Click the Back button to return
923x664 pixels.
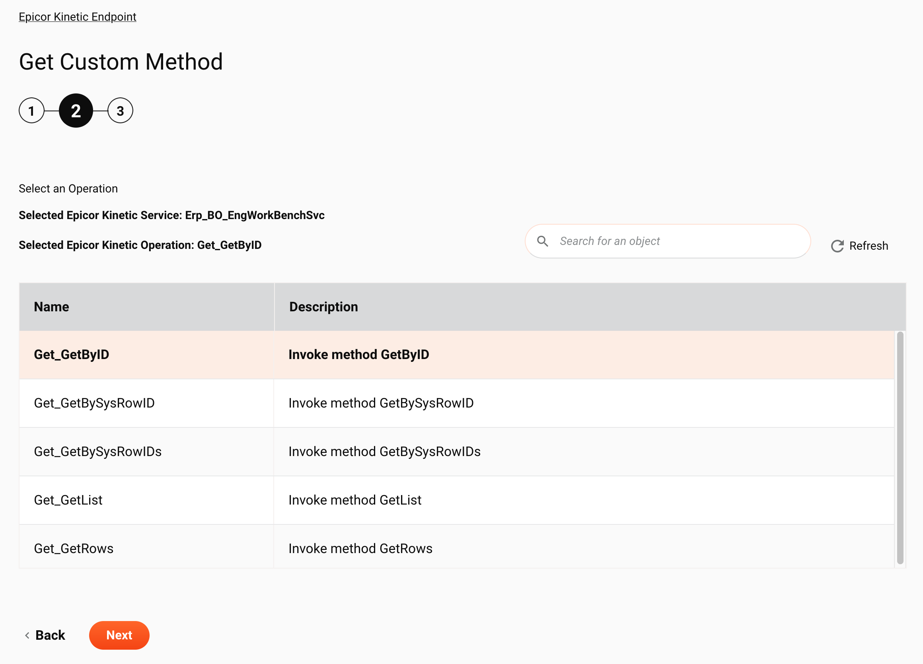[45, 635]
